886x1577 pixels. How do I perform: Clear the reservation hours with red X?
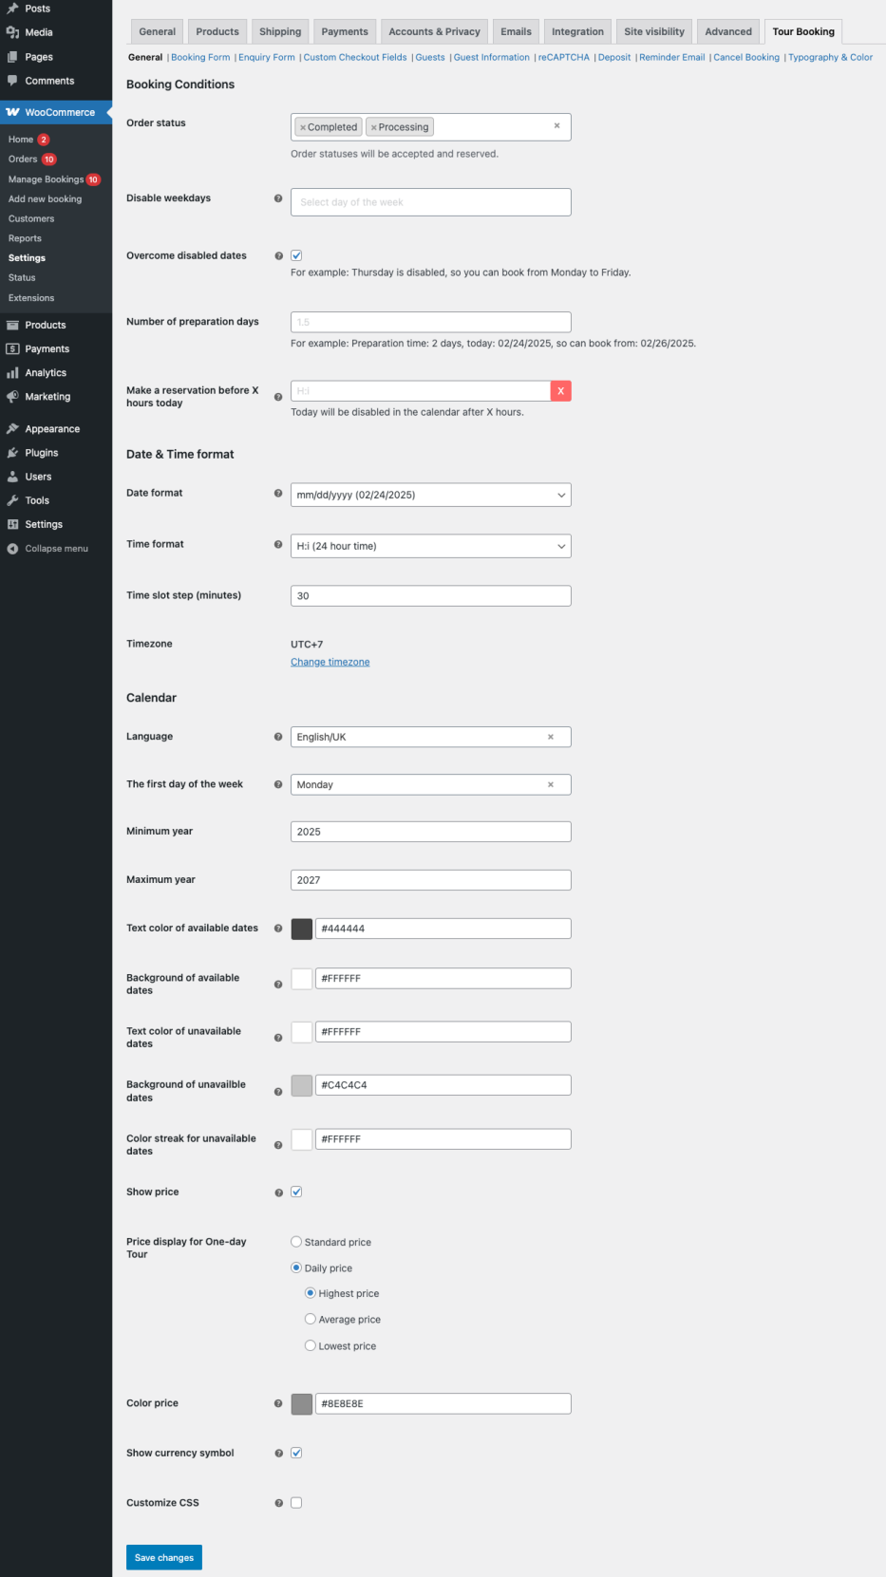pyautogui.click(x=560, y=391)
